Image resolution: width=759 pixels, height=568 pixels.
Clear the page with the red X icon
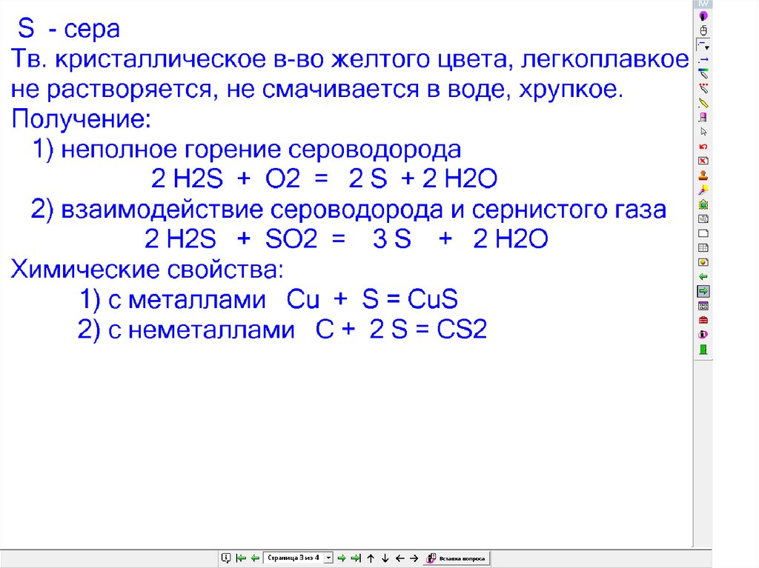(x=703, y=161)
